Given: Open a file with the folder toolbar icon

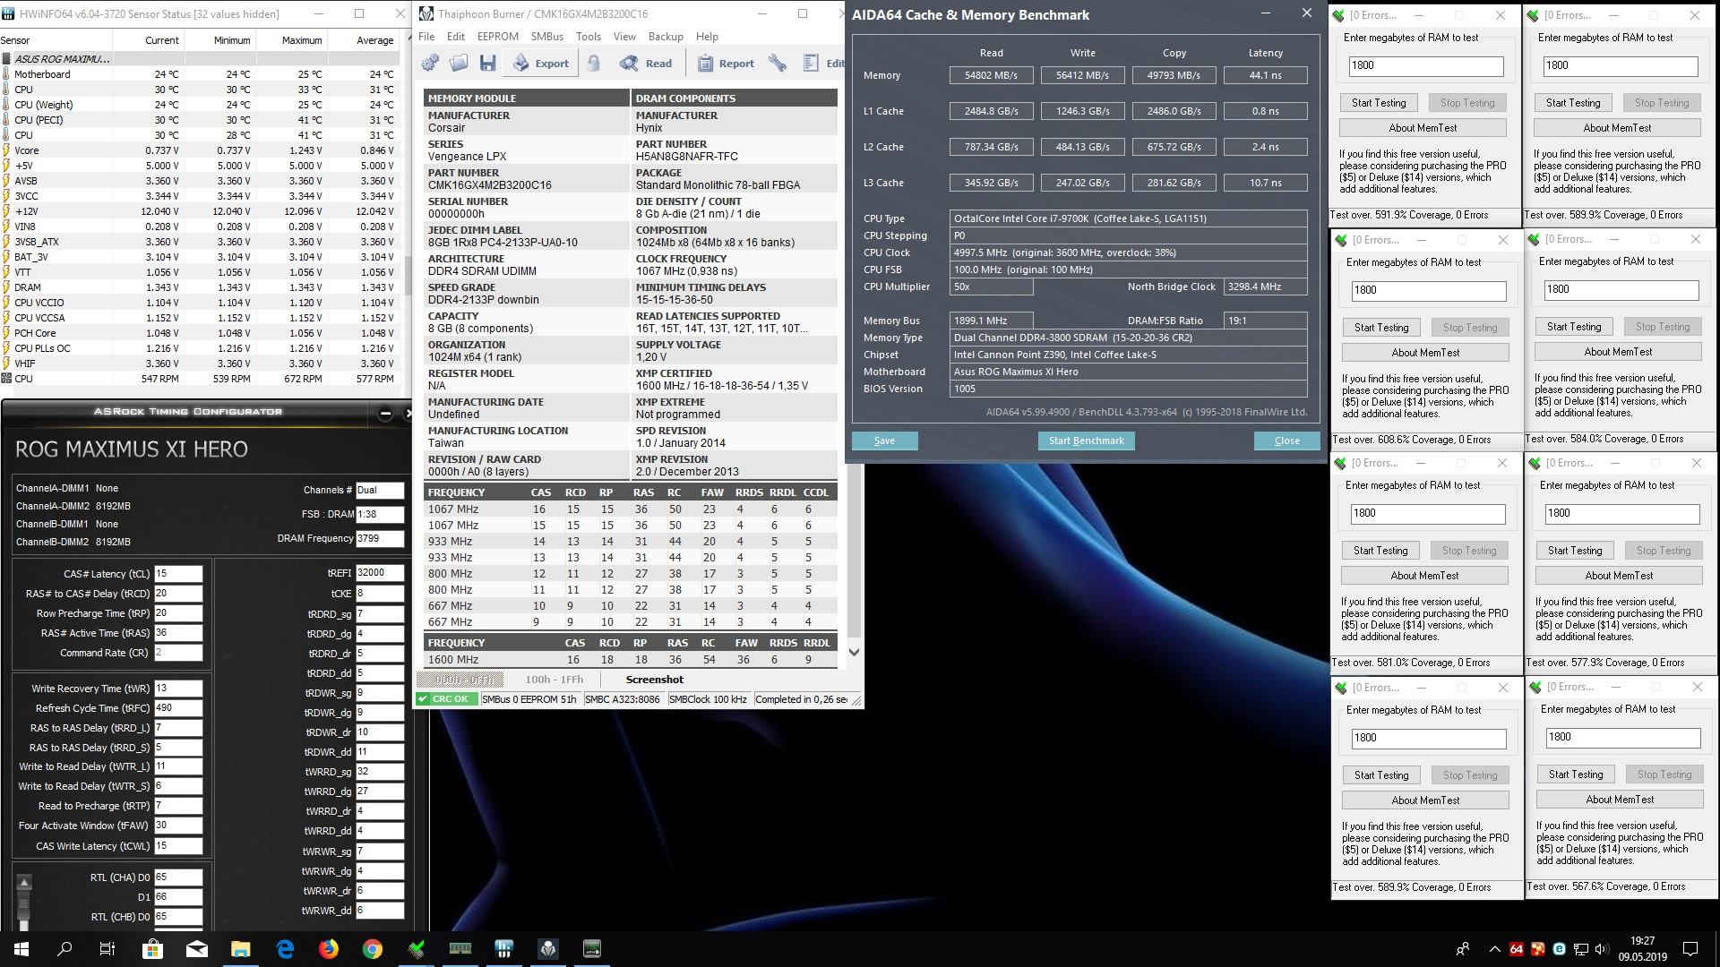Looking at the screenshot, I should click(459, 63).
